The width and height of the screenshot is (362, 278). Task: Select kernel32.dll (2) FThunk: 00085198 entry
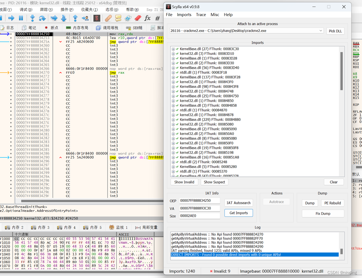(207, 153)
